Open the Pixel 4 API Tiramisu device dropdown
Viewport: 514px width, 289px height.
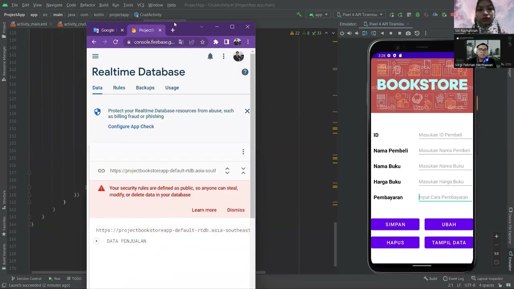click(x=360, y=14)
